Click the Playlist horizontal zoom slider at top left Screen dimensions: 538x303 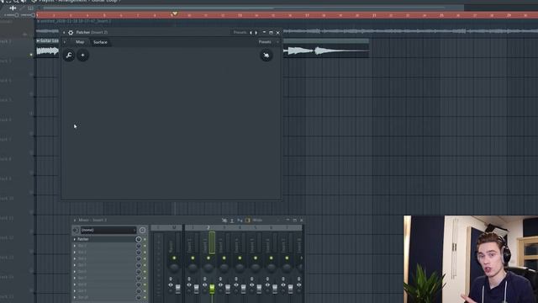coord(11,15)
